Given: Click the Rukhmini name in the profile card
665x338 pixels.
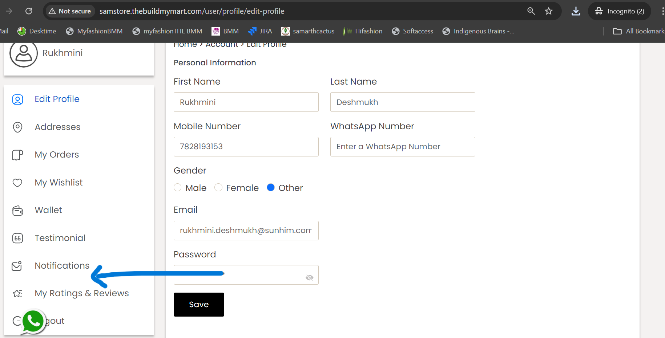Looking at the screenshot, I should pos(63,53).
